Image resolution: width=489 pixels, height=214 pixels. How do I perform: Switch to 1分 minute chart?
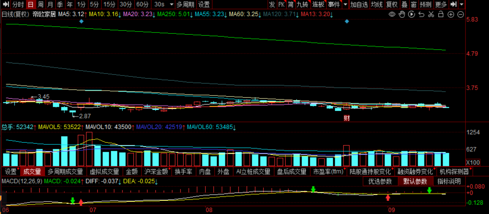pos(81,5)
